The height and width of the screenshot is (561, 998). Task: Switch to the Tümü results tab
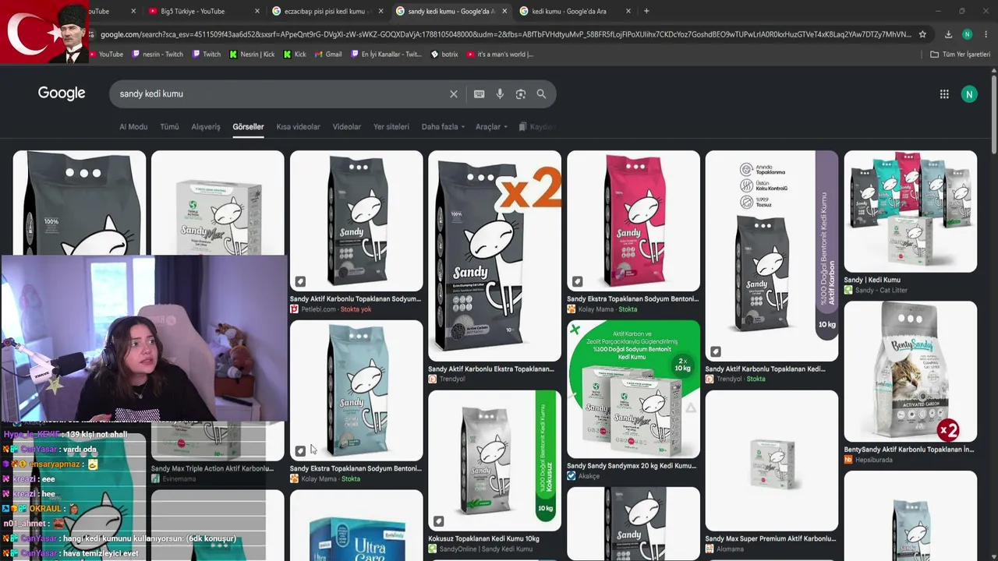point(169,127)
